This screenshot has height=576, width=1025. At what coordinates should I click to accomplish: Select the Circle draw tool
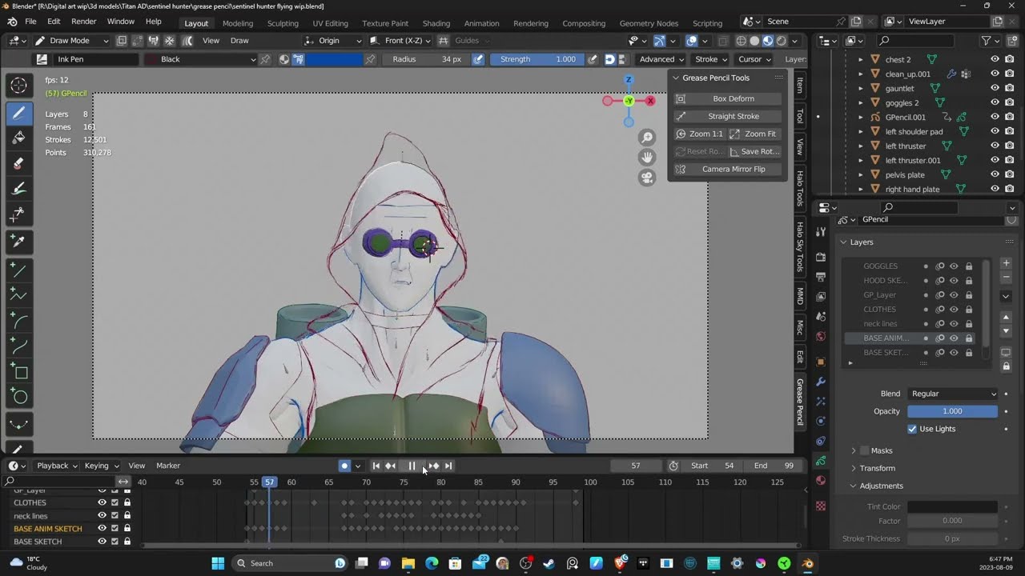pyautogui.click(x=18, y=397)
